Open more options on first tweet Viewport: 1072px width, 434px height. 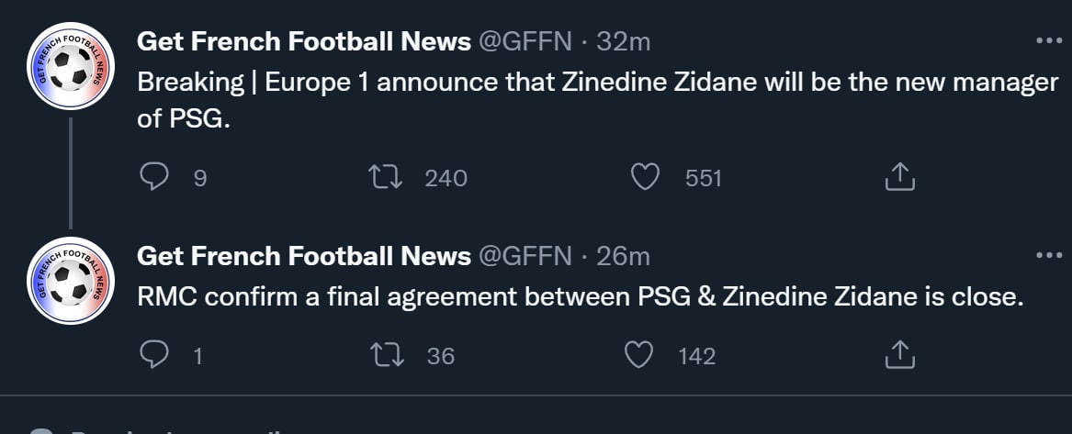click(x=1047, y=41)
